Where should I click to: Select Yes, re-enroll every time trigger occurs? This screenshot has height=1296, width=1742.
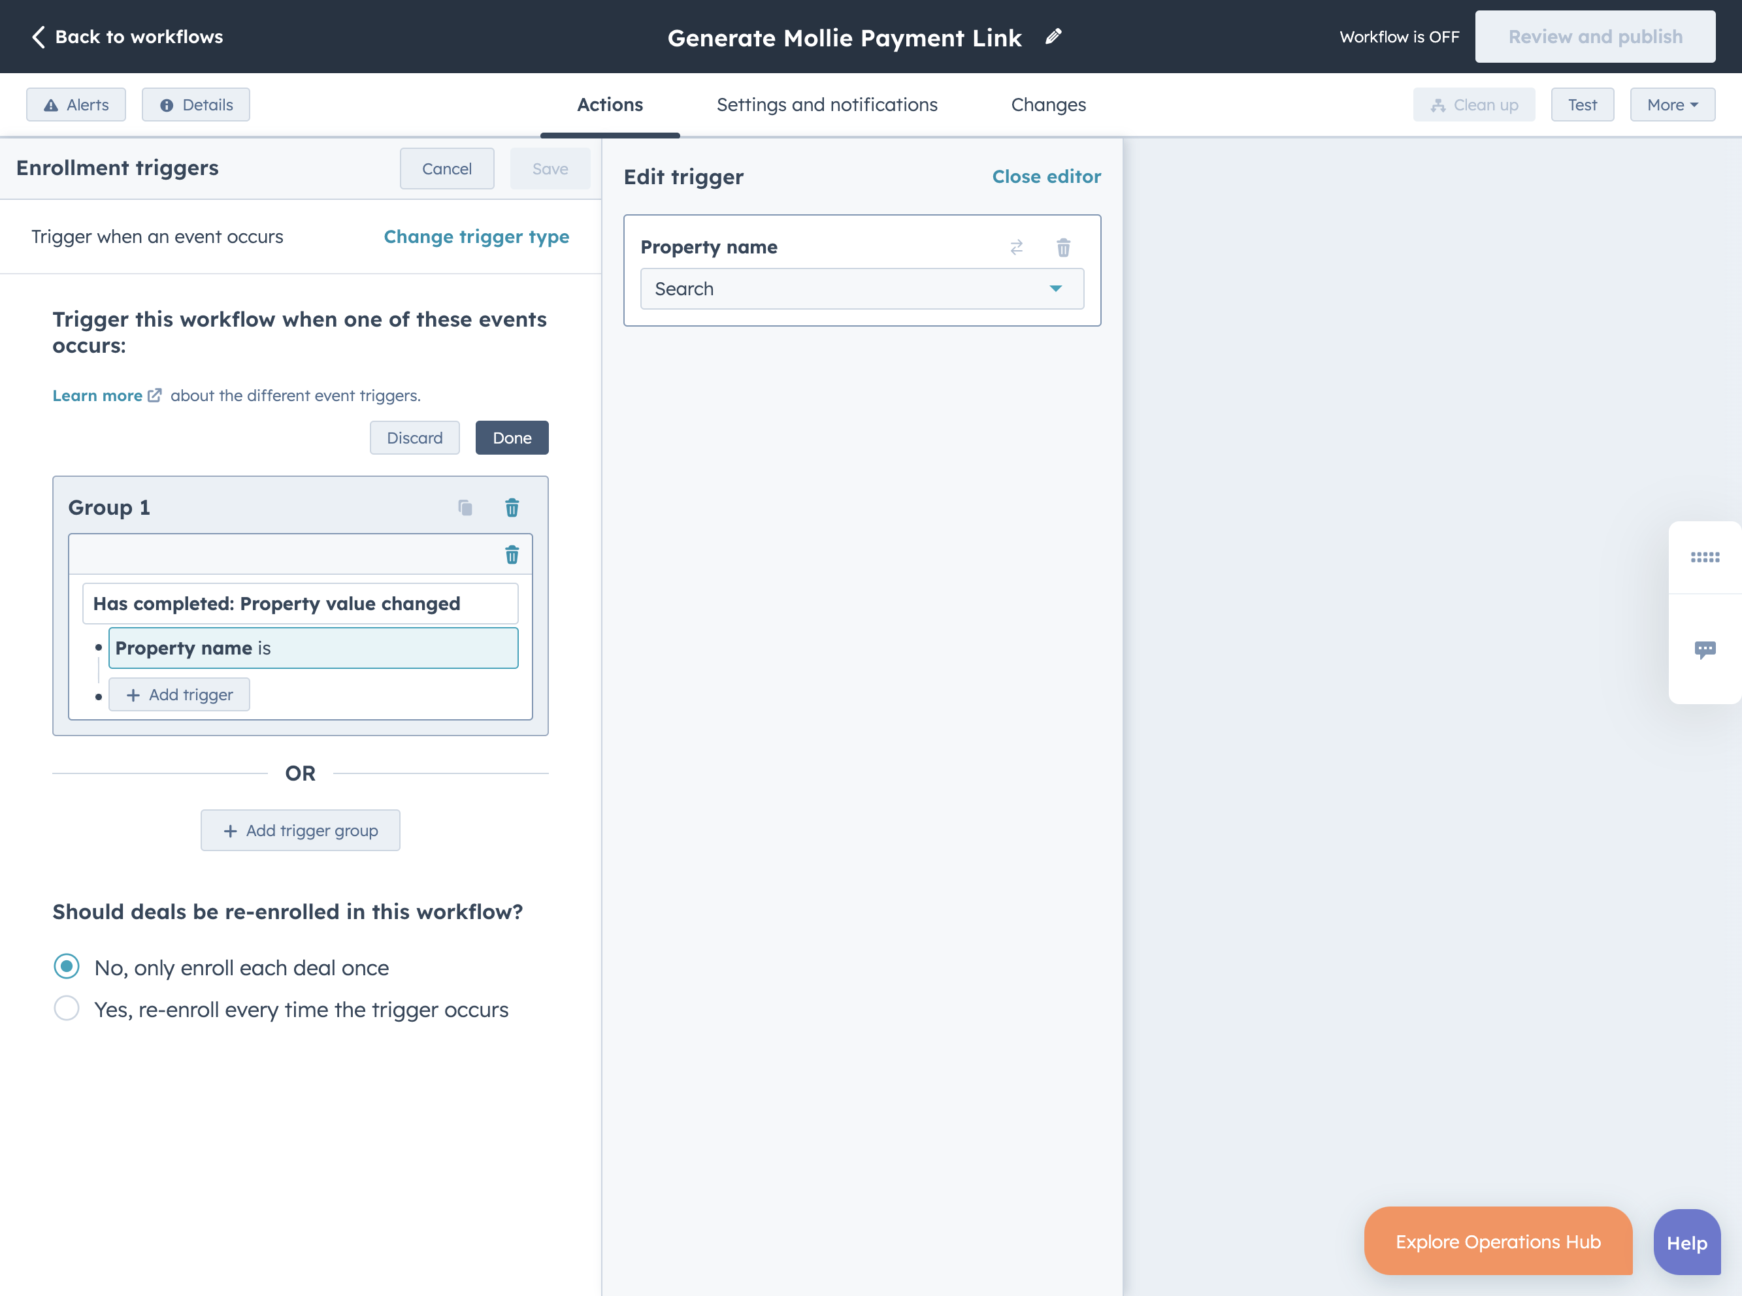[x=67, y=1008]
